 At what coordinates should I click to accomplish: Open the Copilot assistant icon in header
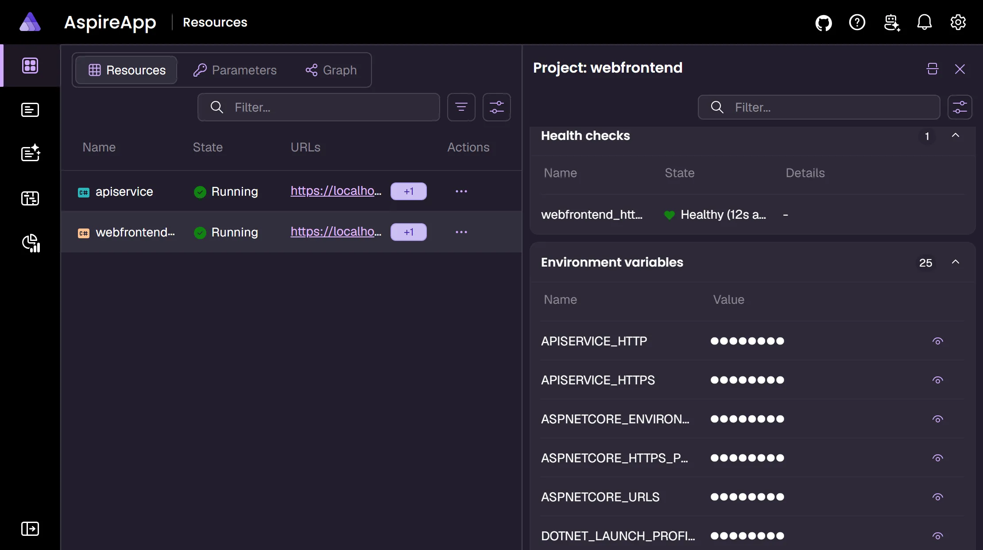(891, 23)
